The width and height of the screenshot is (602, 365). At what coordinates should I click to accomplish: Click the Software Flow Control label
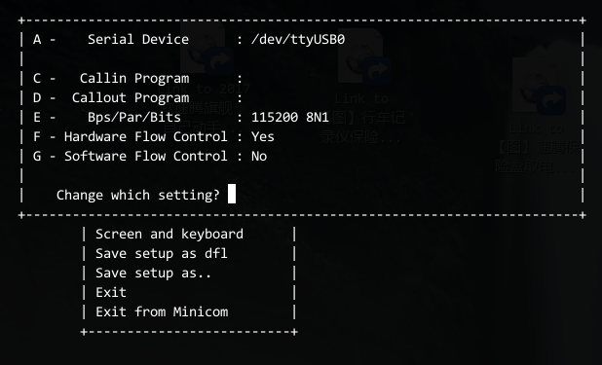pos(145,157)
